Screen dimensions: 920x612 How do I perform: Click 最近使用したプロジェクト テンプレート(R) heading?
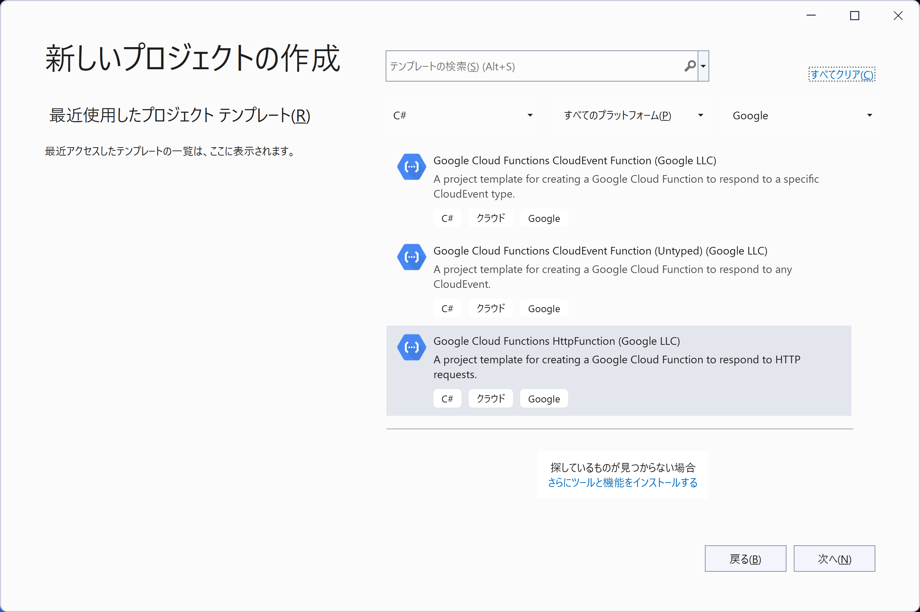tap(180, 115)
